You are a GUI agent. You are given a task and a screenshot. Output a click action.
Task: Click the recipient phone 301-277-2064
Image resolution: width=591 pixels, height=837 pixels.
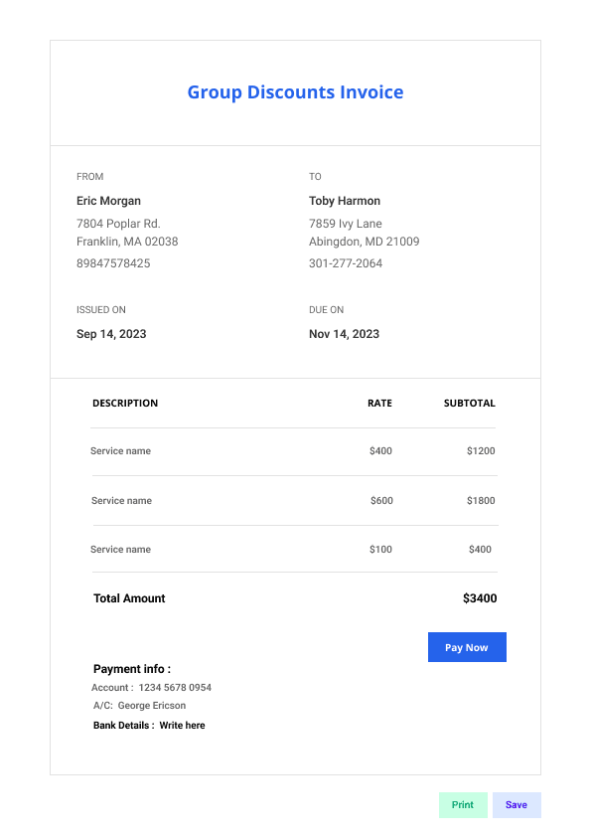tap(346, 263)
